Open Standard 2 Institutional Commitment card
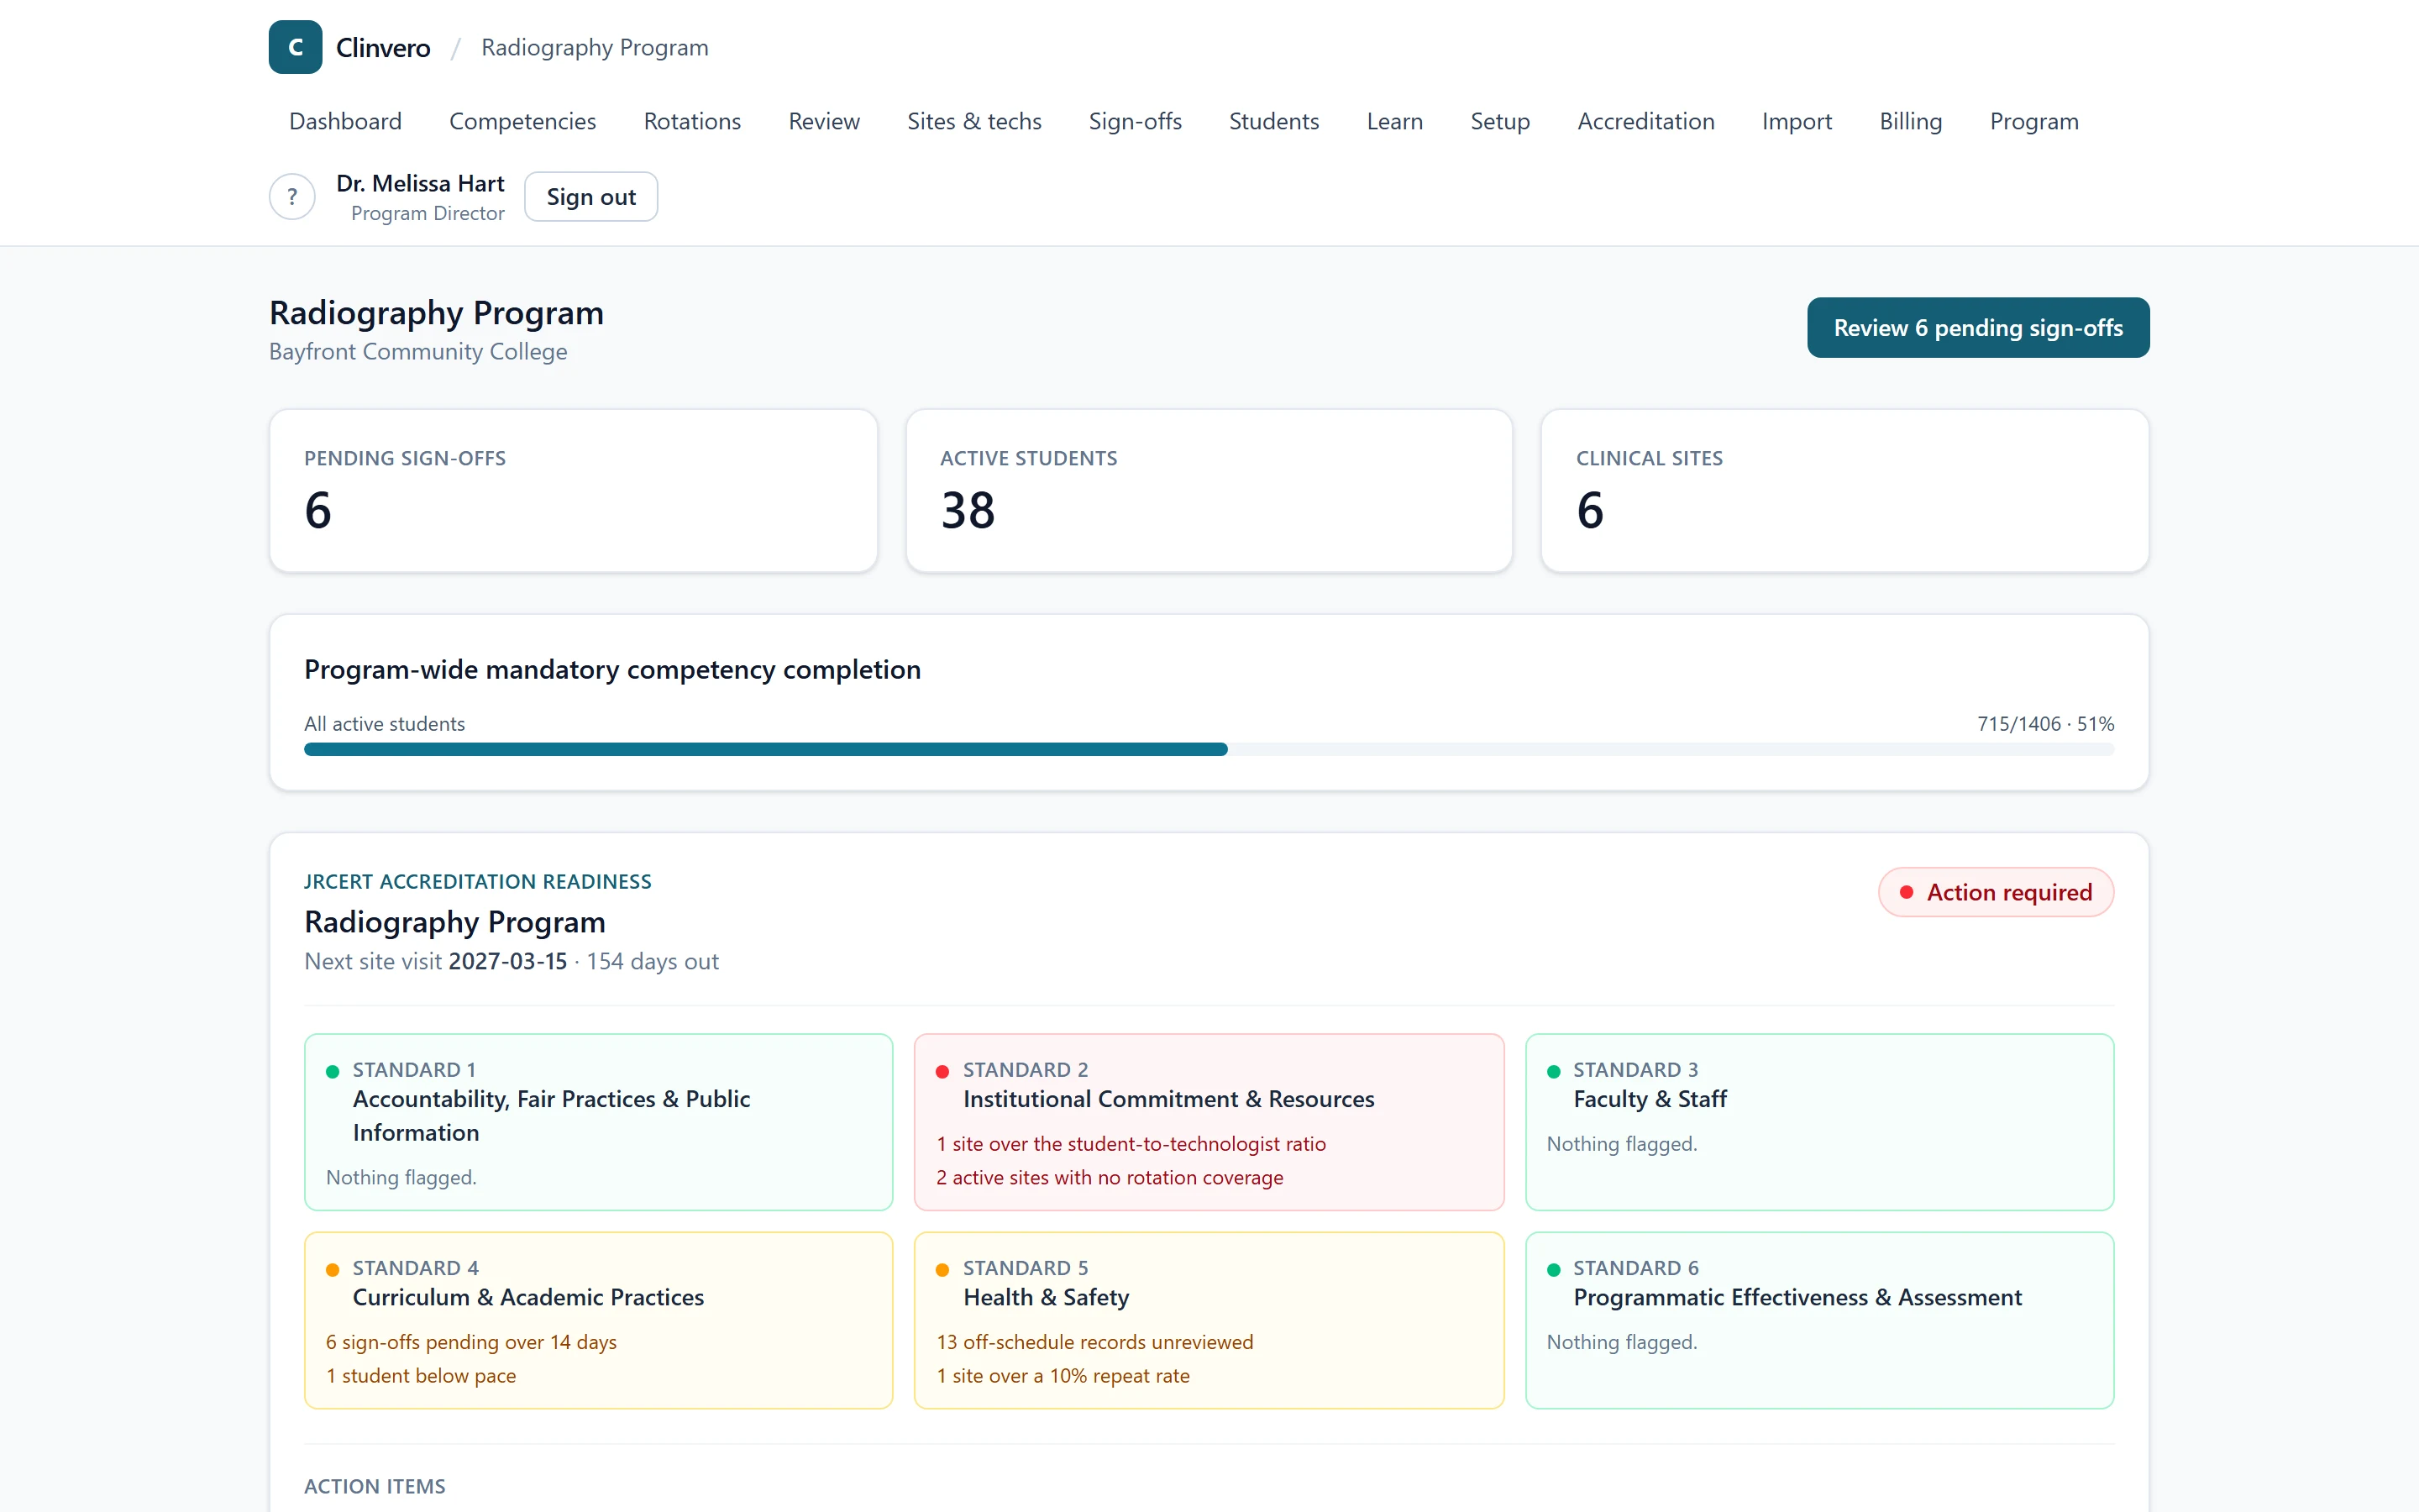 click(x=1209, y=1122)
